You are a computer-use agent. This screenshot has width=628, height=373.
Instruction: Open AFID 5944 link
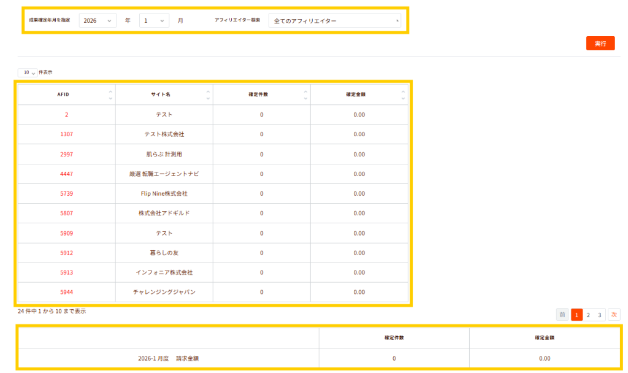[x=66, y=292]
